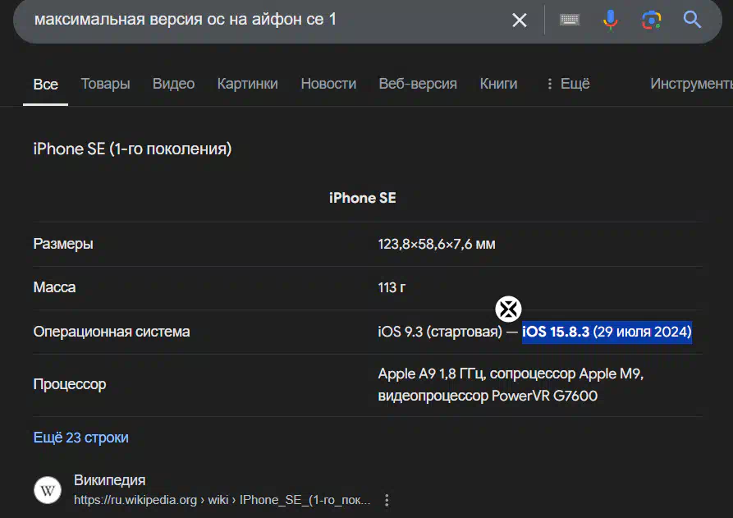Clear the search query with the X icon

coord(520,20)
